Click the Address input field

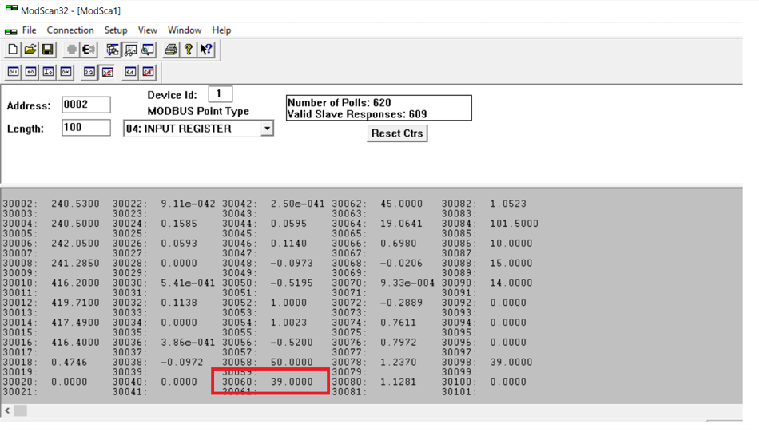pyautogui.click(x=86, y=105)
